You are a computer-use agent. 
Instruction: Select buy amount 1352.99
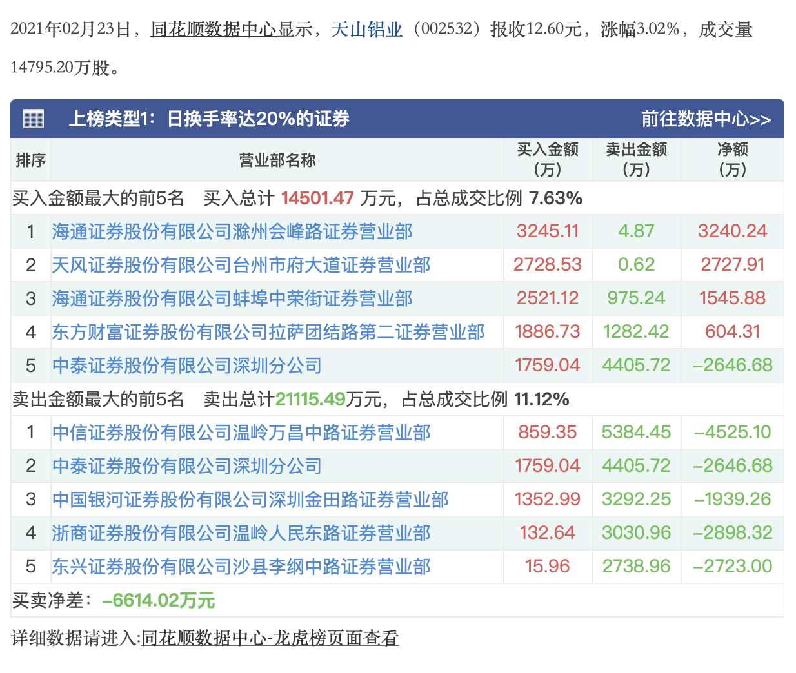pos(548,500)
